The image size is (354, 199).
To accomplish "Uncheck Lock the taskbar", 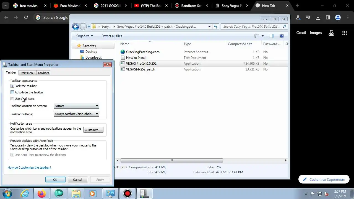I will click(12, 86).
